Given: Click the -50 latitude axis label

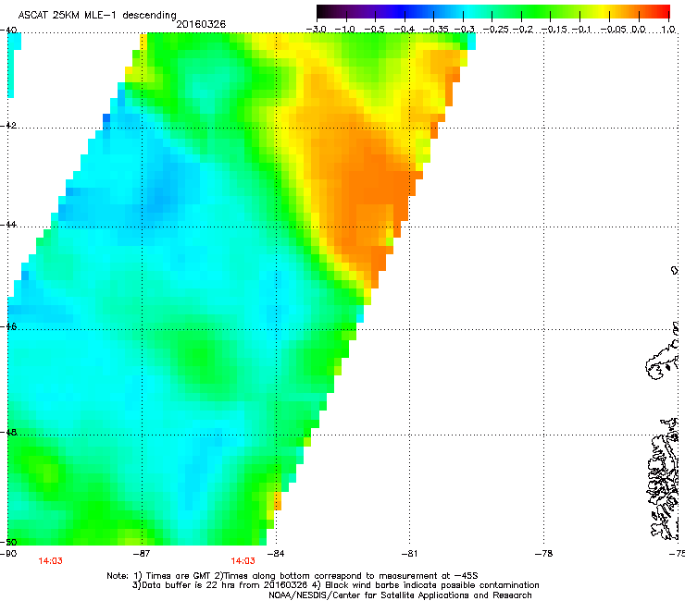Looking at the screenshot, I should [8, 542].
